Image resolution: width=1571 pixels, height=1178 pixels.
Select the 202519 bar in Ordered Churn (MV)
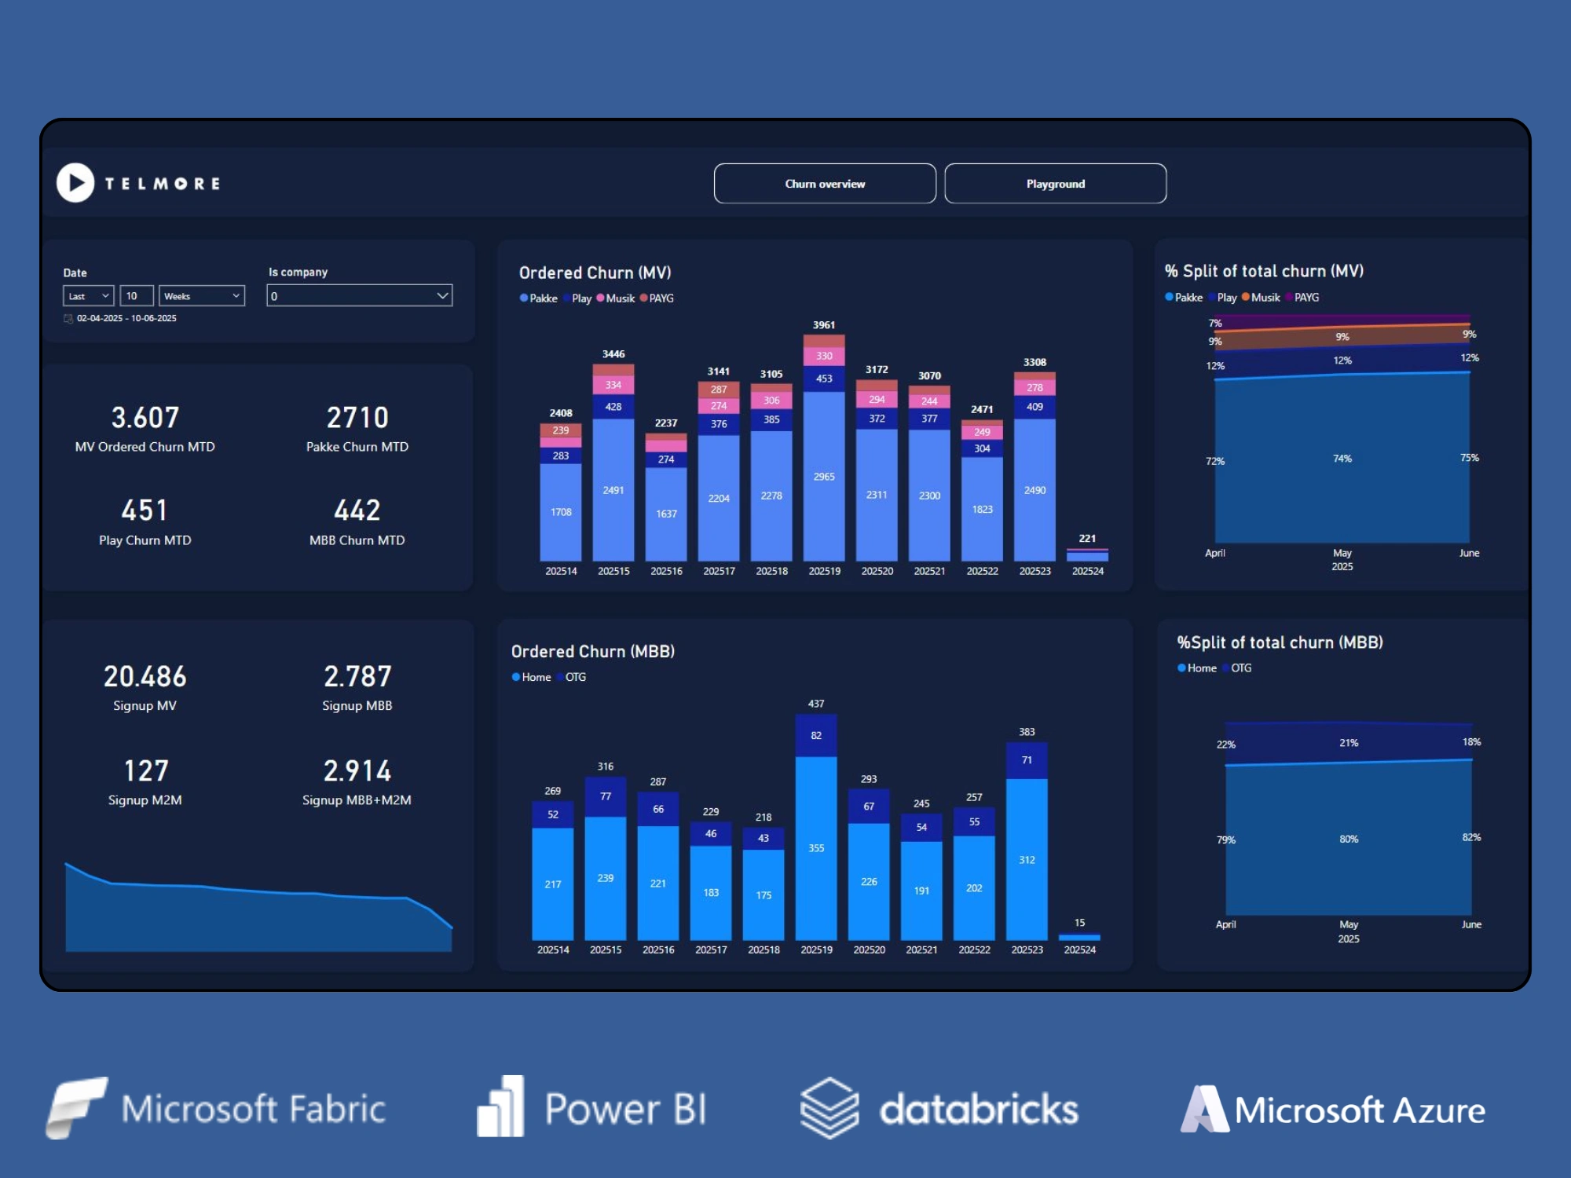click(x=823, y=475)
